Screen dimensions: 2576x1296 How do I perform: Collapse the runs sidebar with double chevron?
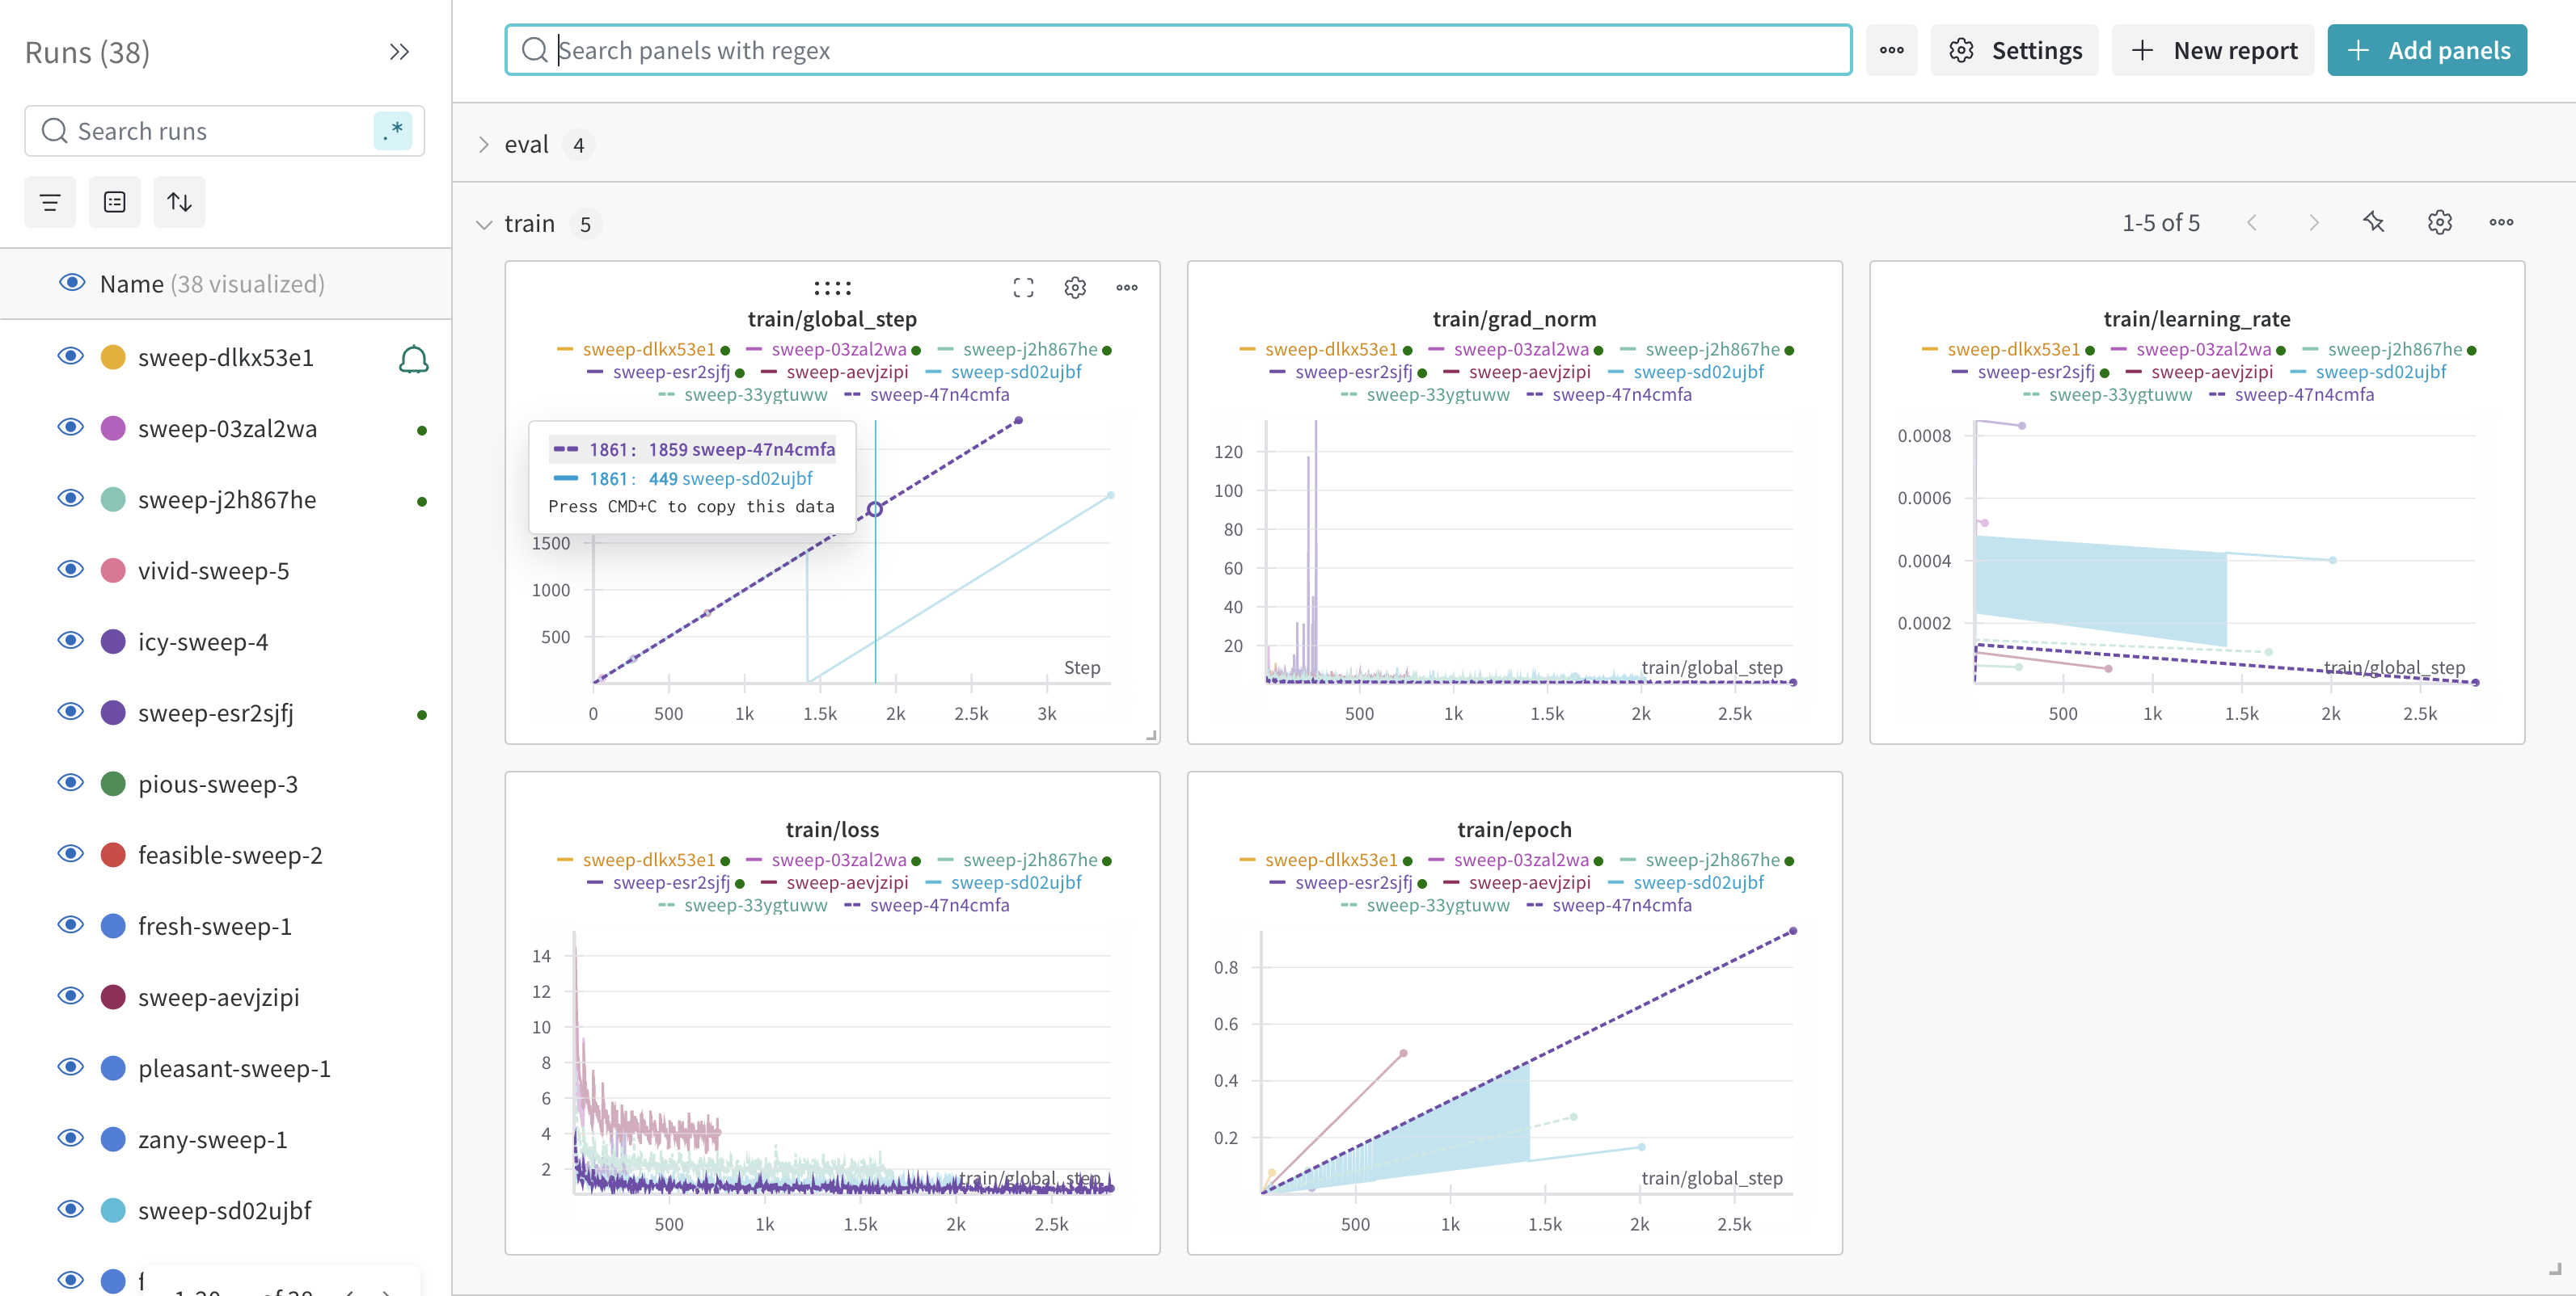click(399, 52)
